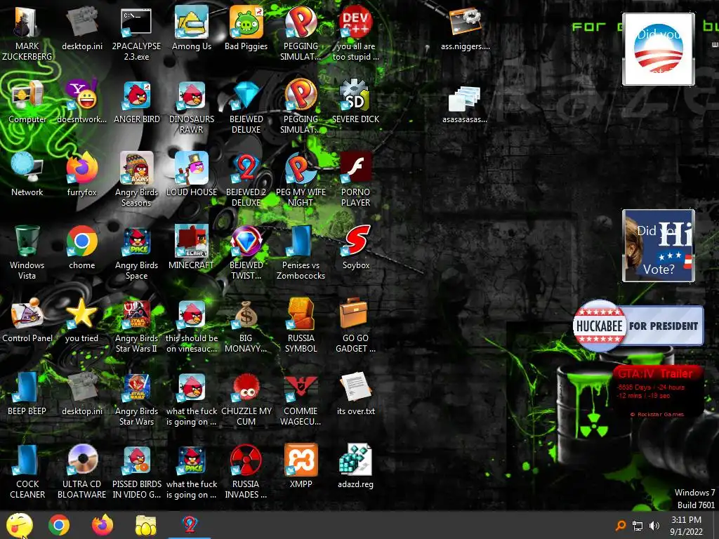Viewport: 719px width, 539px height.
Task: Switch to the Bejeweled 2 taskbar item
Action: coord(190,525)
